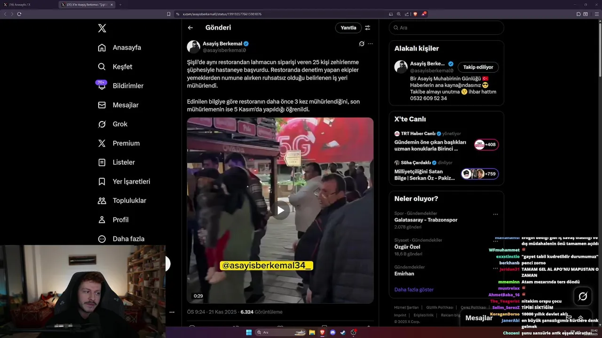
Task: Expand the Mesajlar drawer at bottom
Action: click(x=581, y=318)
